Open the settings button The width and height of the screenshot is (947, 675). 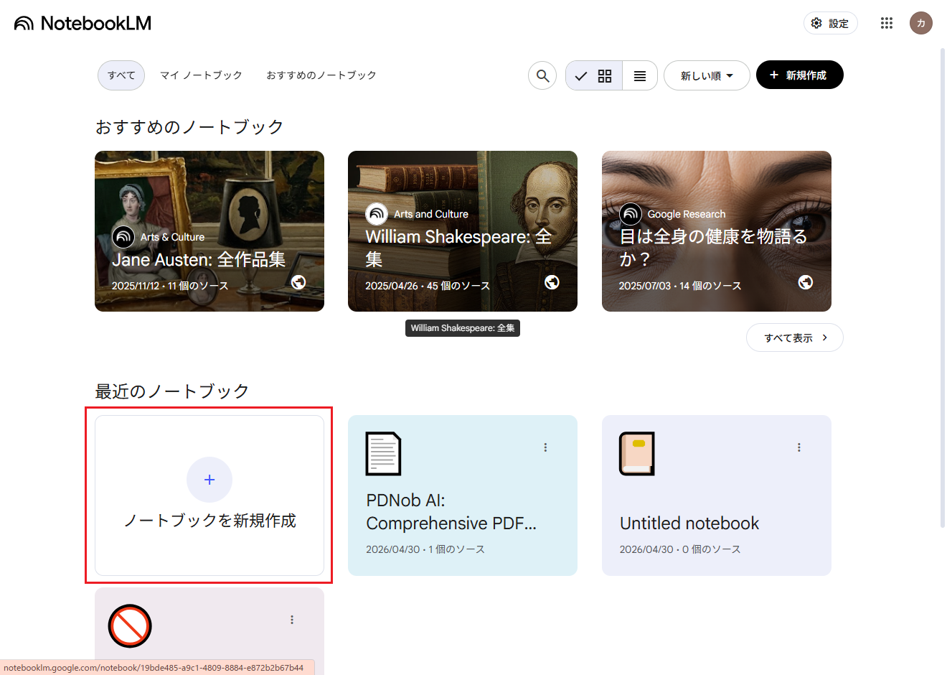click(830, 23)
